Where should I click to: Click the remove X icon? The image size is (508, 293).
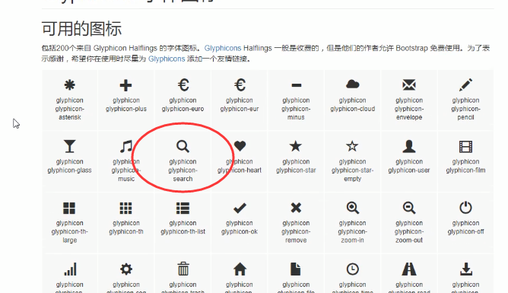tap(296, 208)
